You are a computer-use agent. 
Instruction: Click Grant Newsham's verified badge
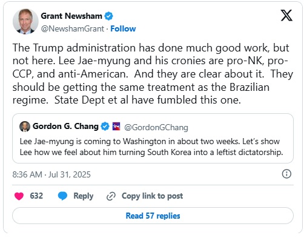(108, 16)
